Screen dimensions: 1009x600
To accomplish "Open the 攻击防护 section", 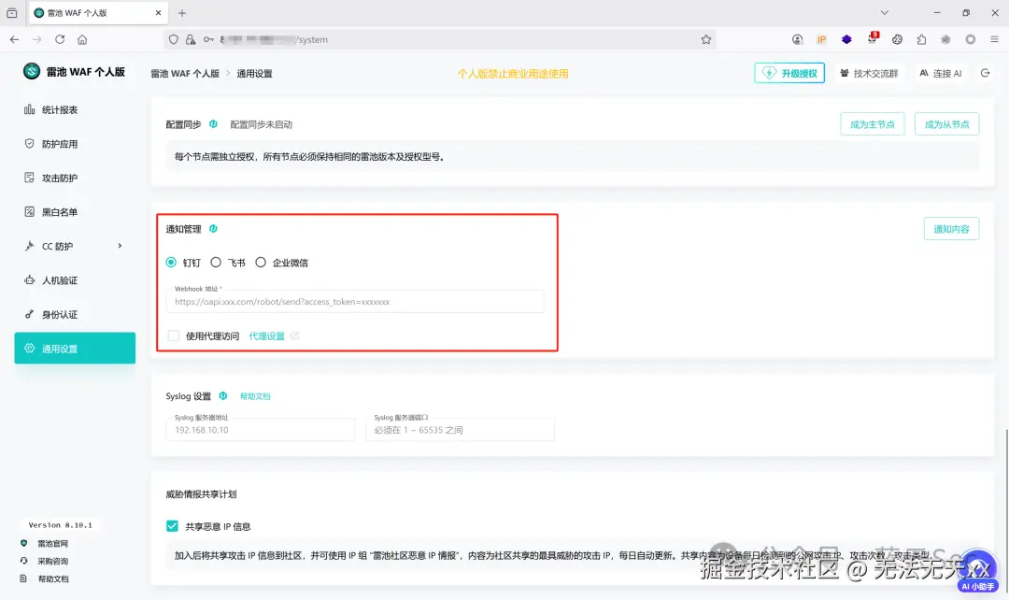I will pyautogui.click(x=54, y=178).
